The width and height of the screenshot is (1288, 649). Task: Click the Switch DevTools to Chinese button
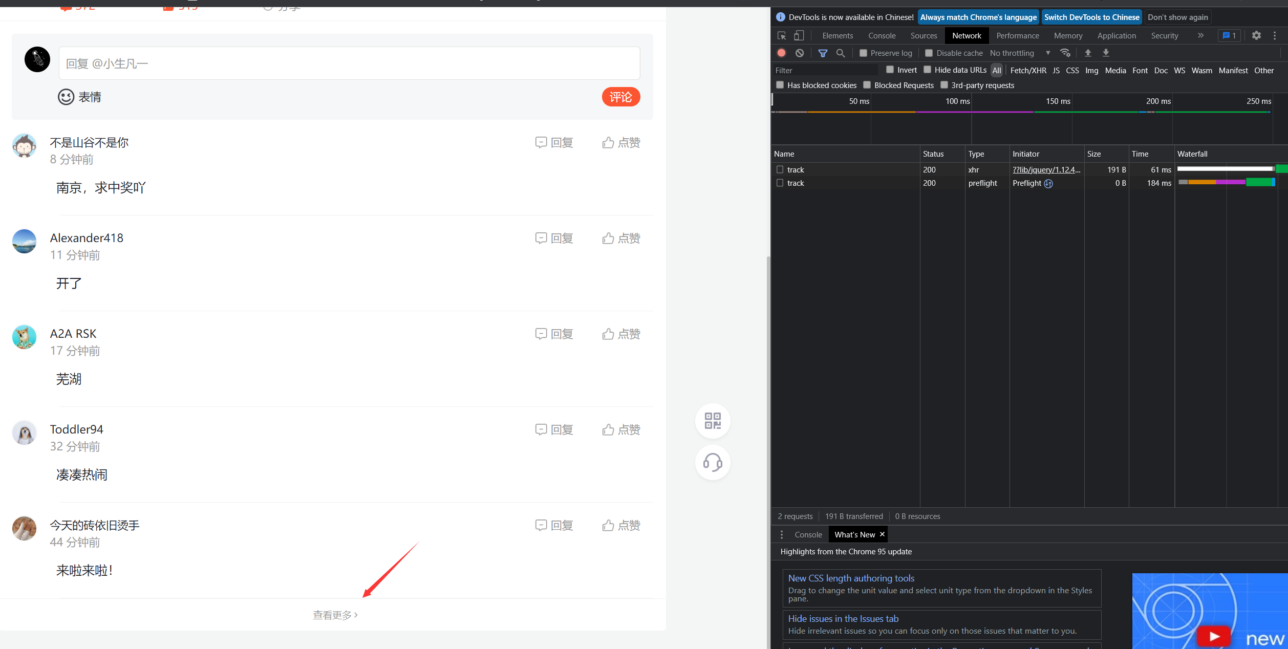click(1091, 17)
